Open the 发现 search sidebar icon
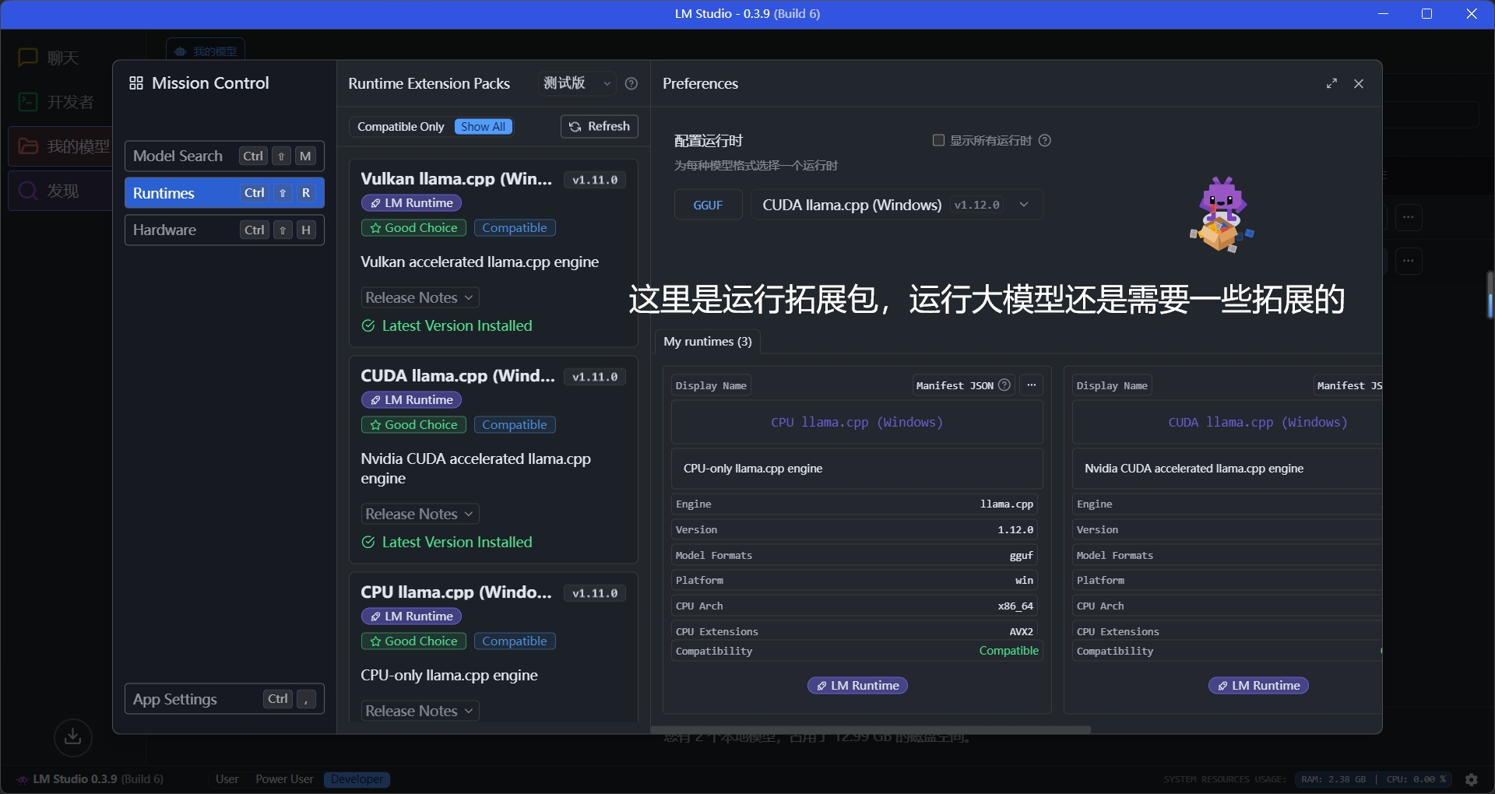 28,191
